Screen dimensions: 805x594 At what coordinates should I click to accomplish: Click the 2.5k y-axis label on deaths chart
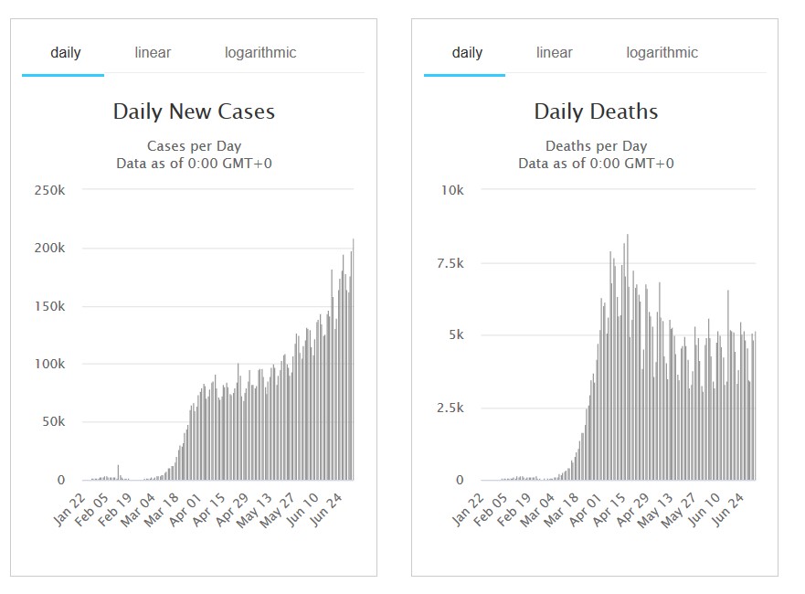coord(450,408)
